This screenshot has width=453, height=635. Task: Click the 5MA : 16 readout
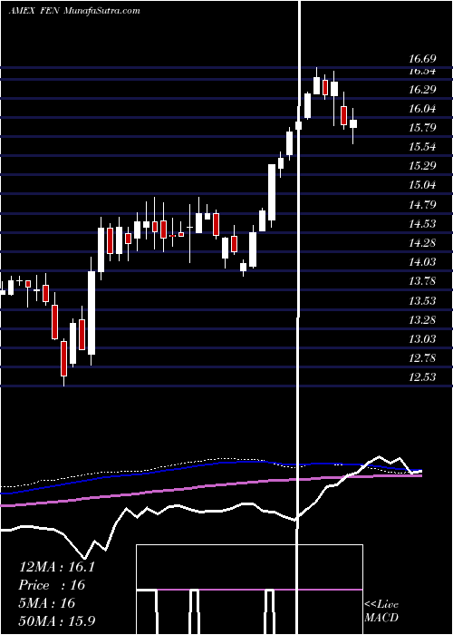tap(47, 603)
